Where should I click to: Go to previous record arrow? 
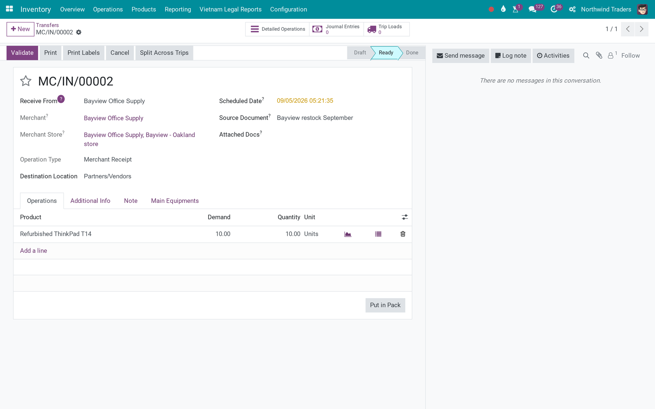pyautogui.click(x=628, y=29)
